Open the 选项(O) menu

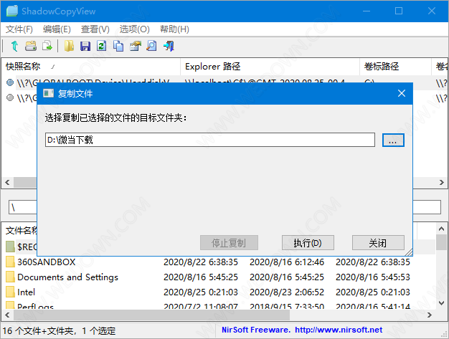(x=134, y=29)
